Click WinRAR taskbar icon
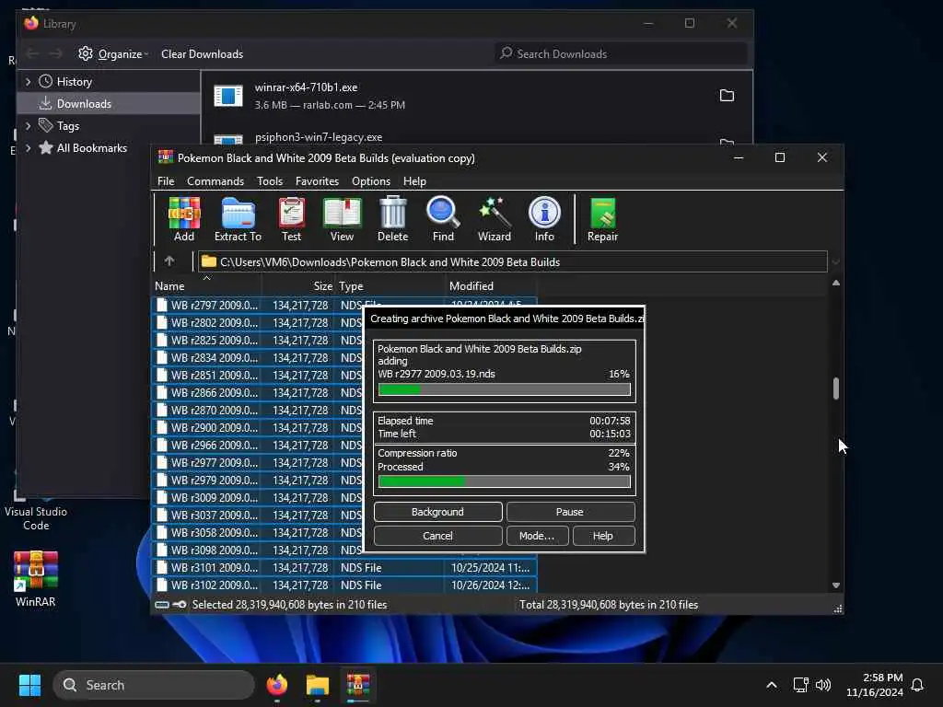The height and width of the screenshot is (707, 943). [x=358, y=685]
